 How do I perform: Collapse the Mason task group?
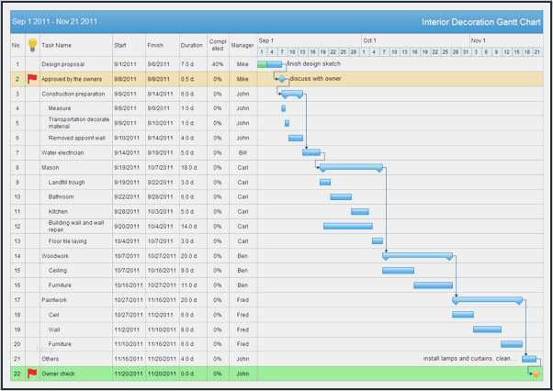point(38,167)
